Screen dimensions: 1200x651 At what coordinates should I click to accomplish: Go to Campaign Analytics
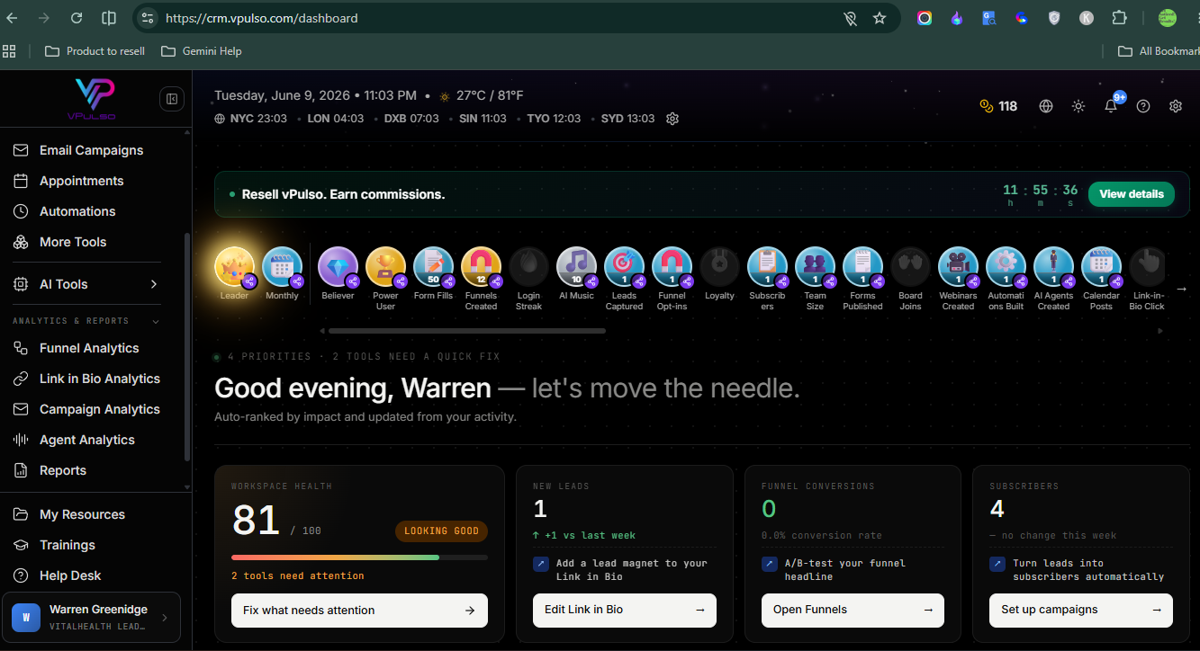click(x=99, y=409)
